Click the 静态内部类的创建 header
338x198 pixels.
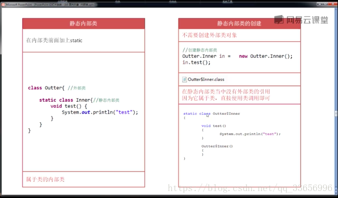click(239, 23)
